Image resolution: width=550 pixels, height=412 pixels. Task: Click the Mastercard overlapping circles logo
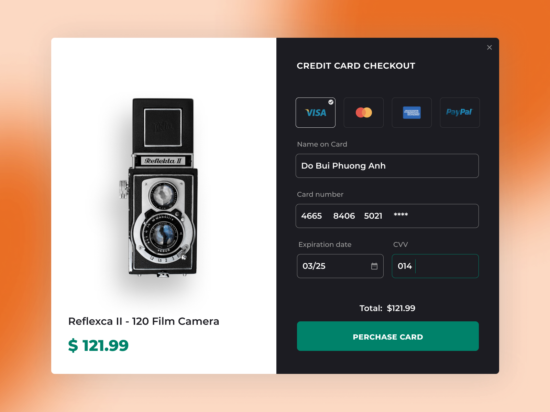tap(363, 112)
